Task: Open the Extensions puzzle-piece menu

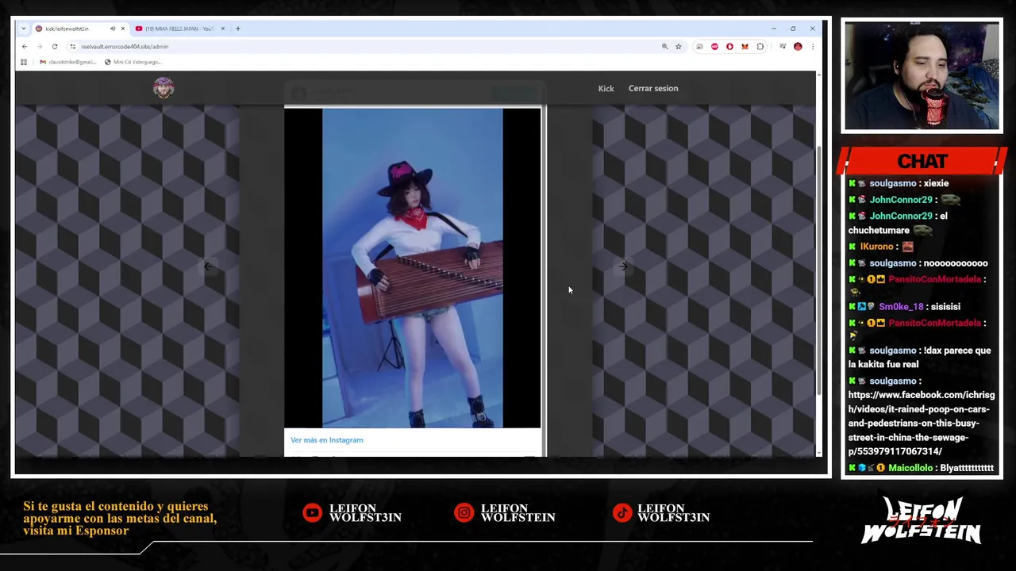Action: click(x=760, y=47)
